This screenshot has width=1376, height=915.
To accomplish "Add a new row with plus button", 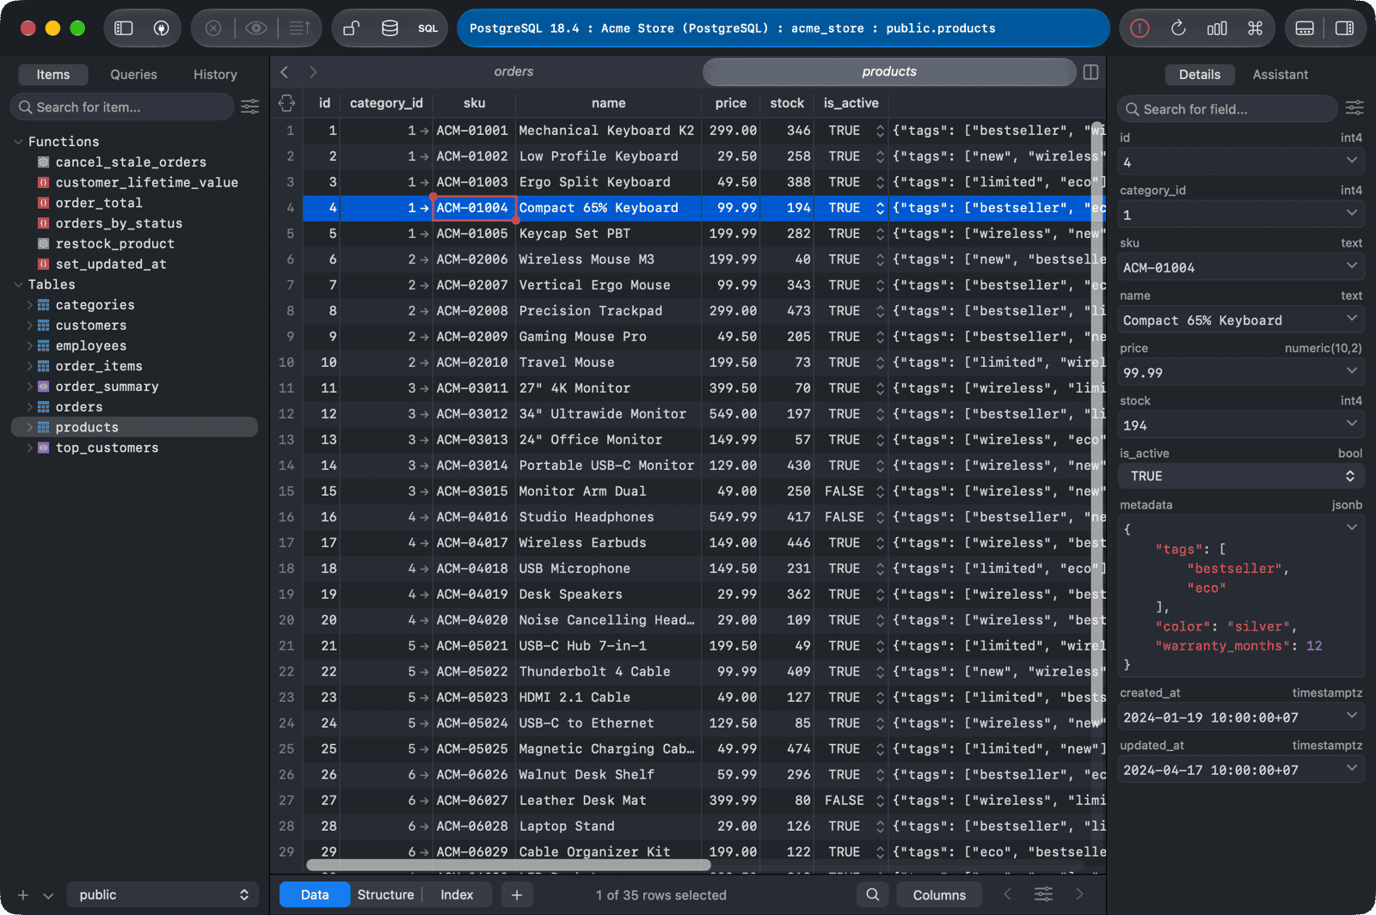I will coord(516,894).
